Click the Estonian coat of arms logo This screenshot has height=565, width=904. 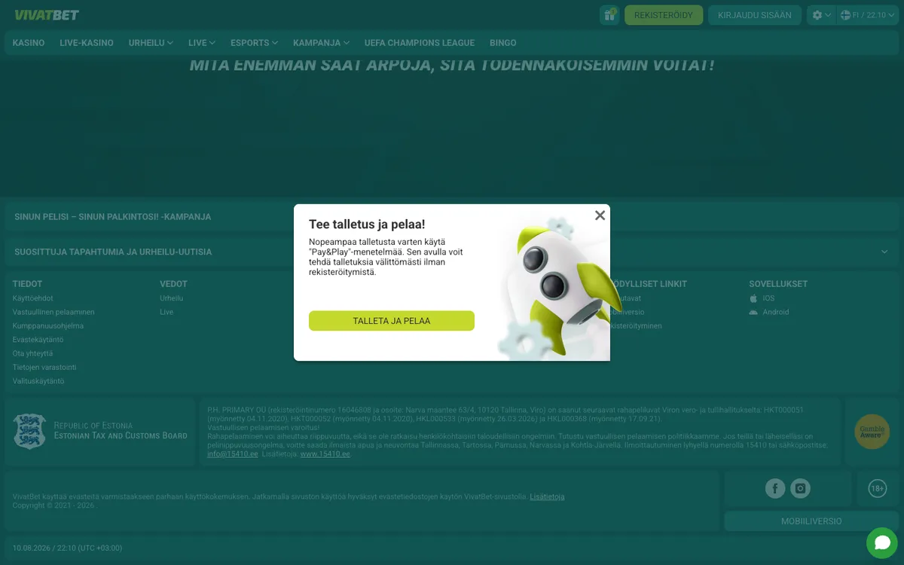pyautogui.click(x=30, y=431)
